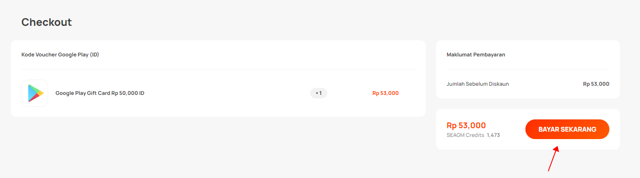Image resolution: width=640 pixels, height=178 pixels.
Task: Select the ×1 quantity badge
Action: click(318, 93)
